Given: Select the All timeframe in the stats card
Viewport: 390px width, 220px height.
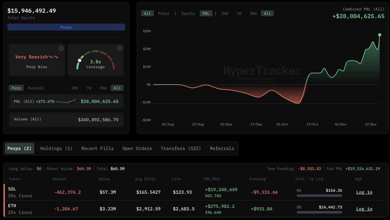Looking at the screenshot, I should (x=117, y=88).
